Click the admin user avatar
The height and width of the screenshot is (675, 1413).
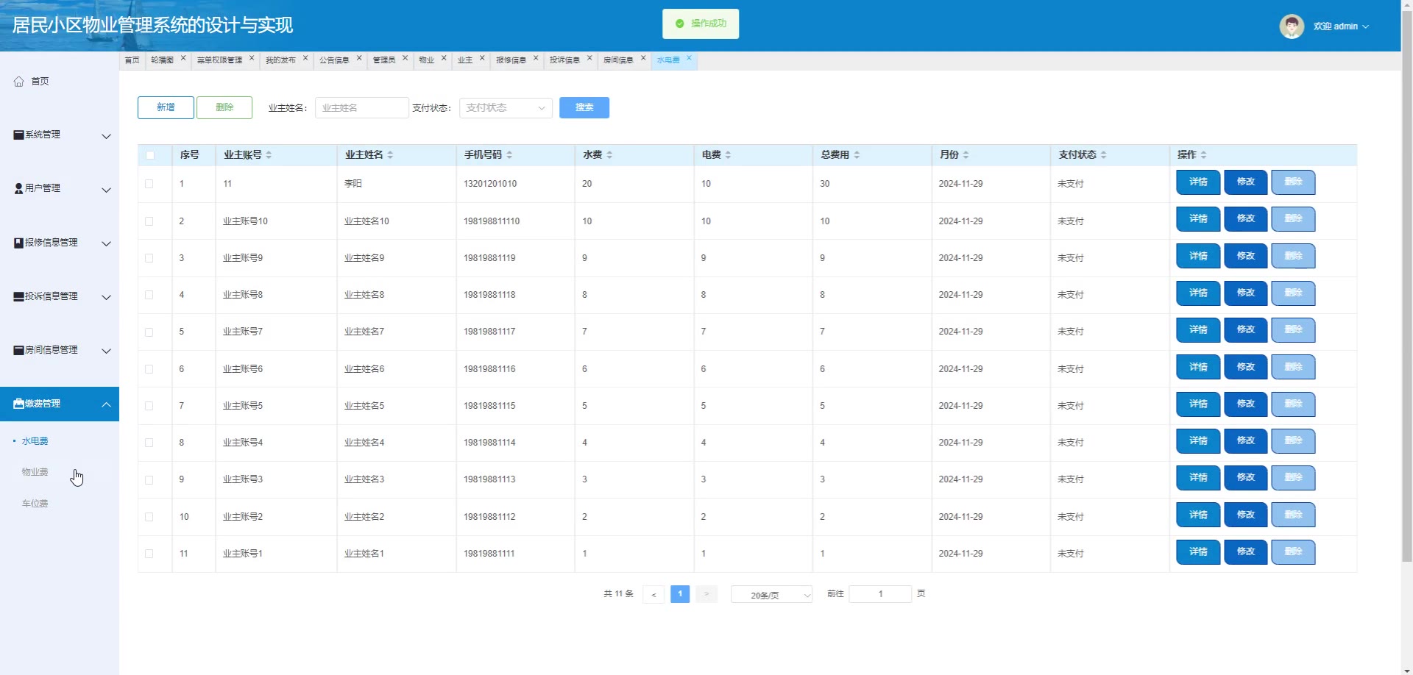pyautogui.click(x=1291, y=26)
